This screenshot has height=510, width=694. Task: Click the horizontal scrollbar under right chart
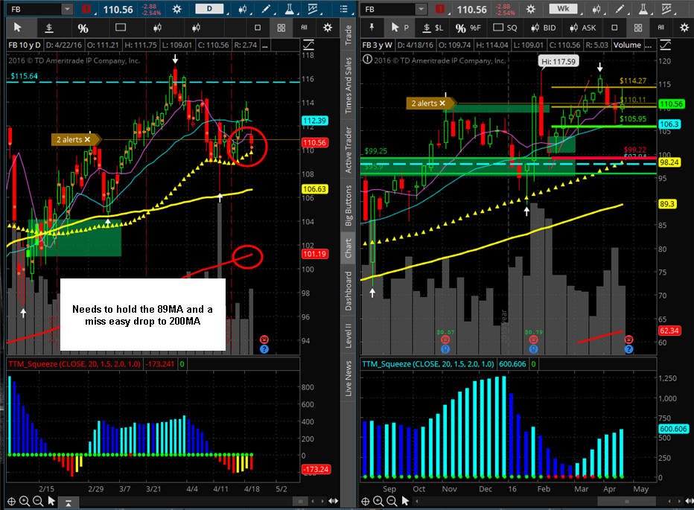click(x=626, y=501)
